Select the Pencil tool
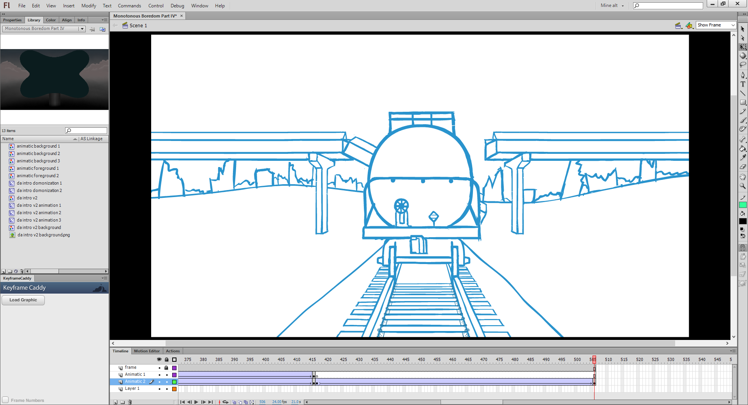Image resolution: width=748 pixels, height=405 pixels. (x=743, y=111)
